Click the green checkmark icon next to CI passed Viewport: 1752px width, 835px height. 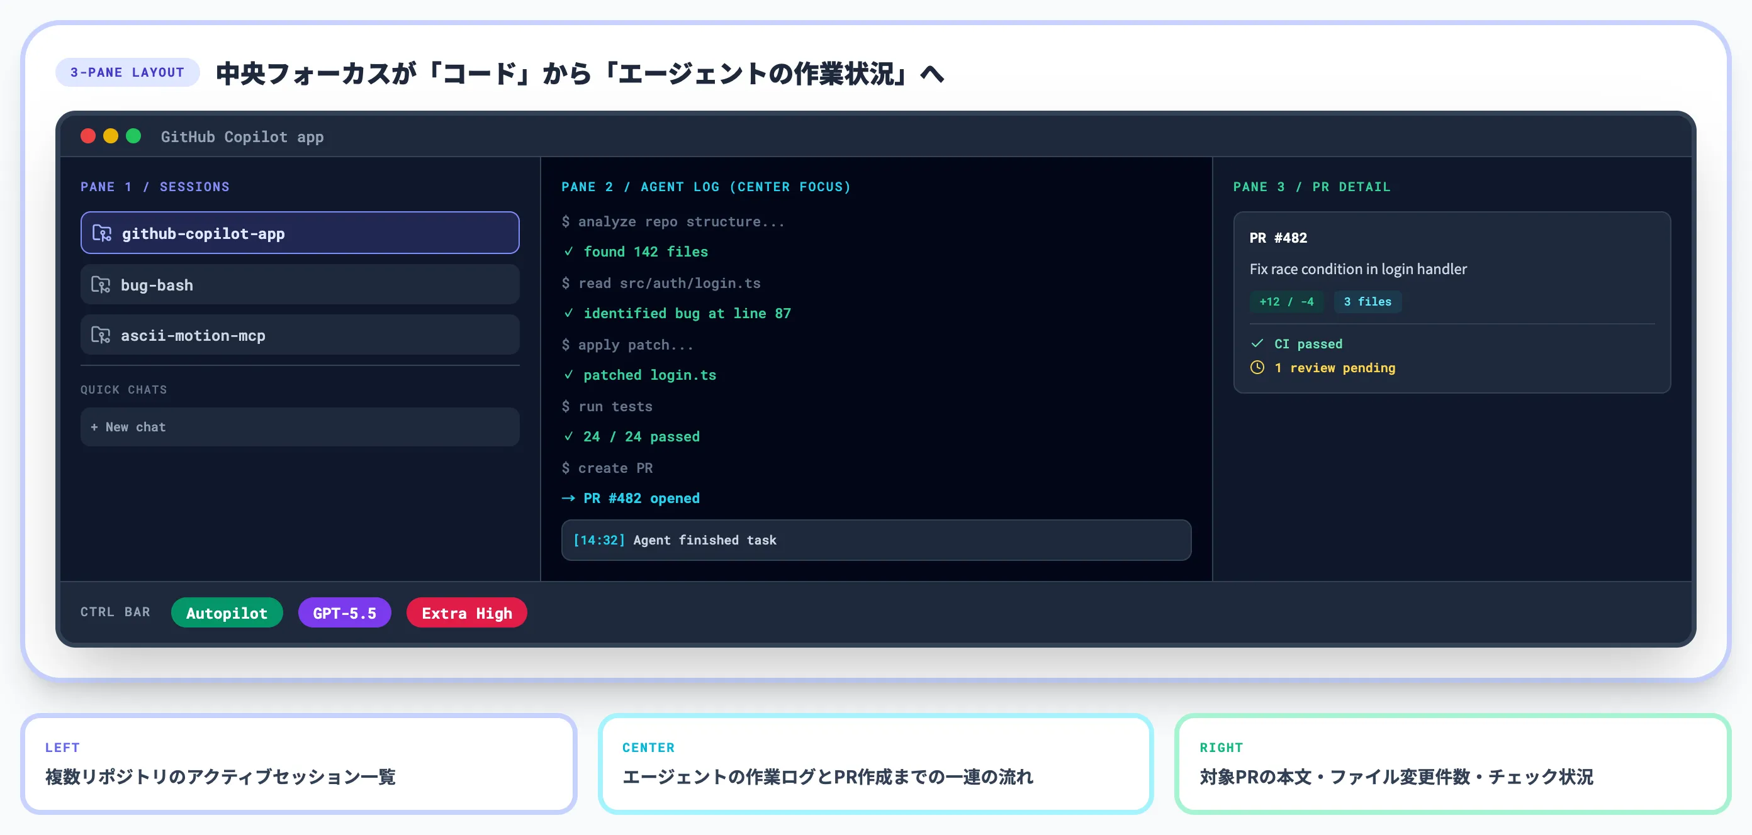pyautogui.click(x=1257, y=343)
